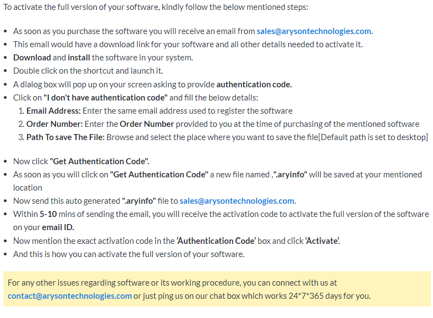Screen dimensions: 433x318
Task: Click "Get Authentication Code" in the "Now click" bullet
Action: pyautogui.click(x=100, y=161)
